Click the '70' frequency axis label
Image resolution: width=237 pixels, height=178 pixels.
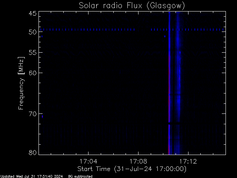pos(33,114)
